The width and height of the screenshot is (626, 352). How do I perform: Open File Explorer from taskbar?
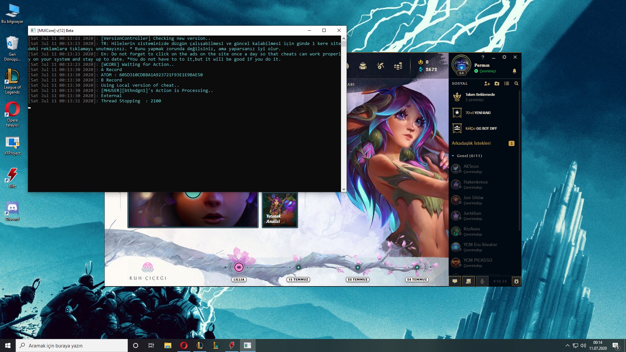168,345
